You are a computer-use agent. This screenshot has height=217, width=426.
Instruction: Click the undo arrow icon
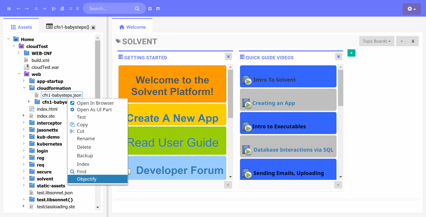18,9
